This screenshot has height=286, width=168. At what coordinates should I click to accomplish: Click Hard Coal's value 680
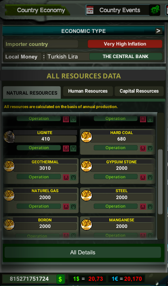point(122,139)
